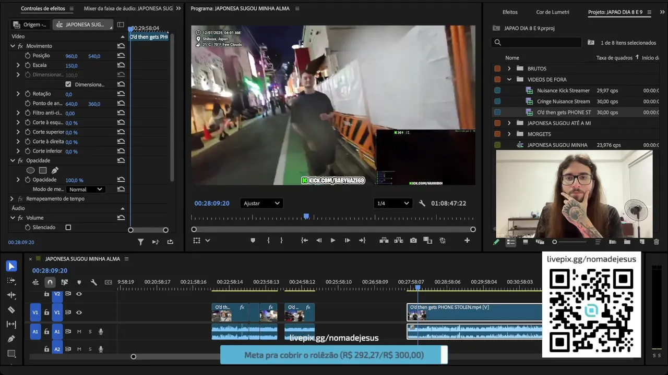
Task: Expand the MORGETS bin
Action: tap(509, 134)
